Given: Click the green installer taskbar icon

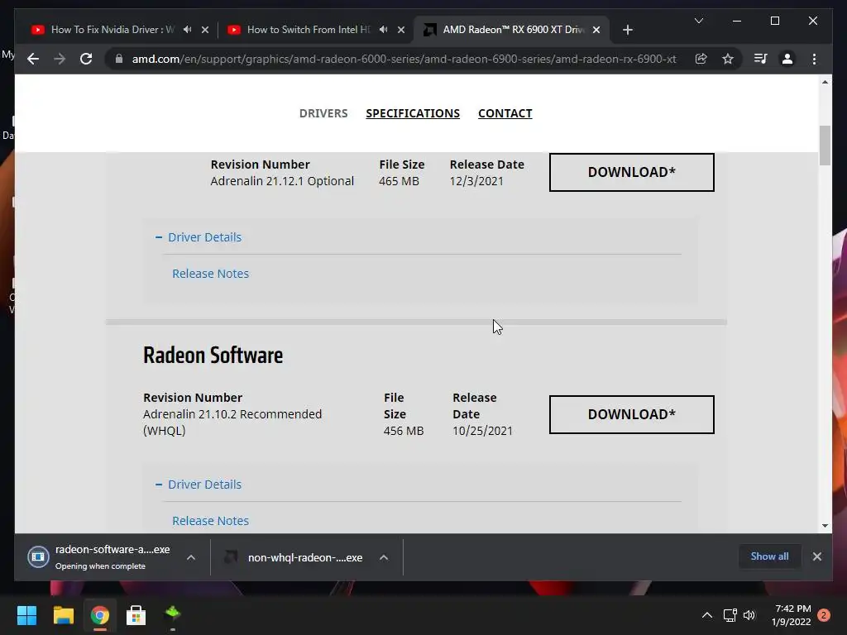Looking at the screenshot, I should point(173,614).
